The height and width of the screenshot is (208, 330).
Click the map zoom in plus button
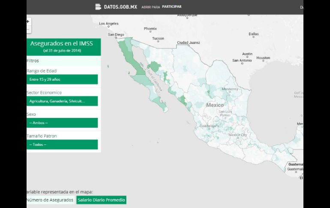[x=28, y=21]
